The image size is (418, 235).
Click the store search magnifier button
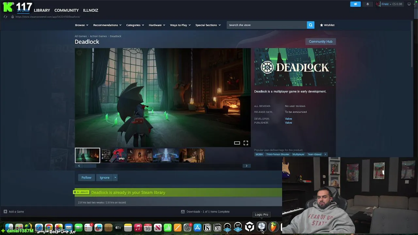pos(311,25)
